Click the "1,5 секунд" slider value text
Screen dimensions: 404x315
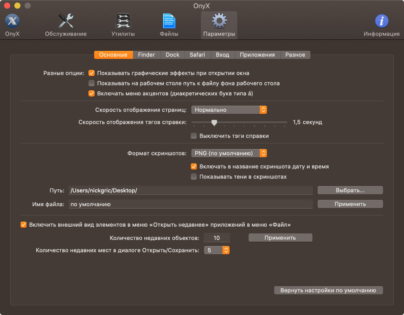(307, 122)
